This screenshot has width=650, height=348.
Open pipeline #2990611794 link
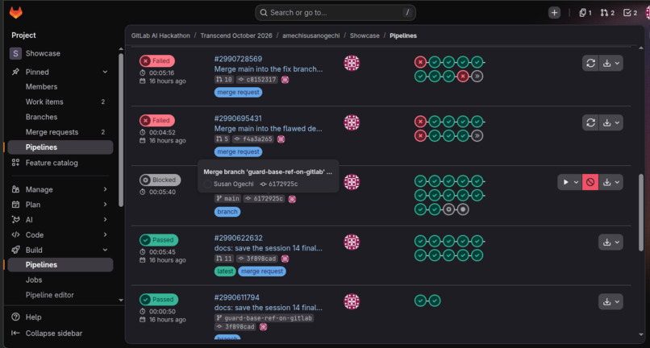(x=237, y=297)
